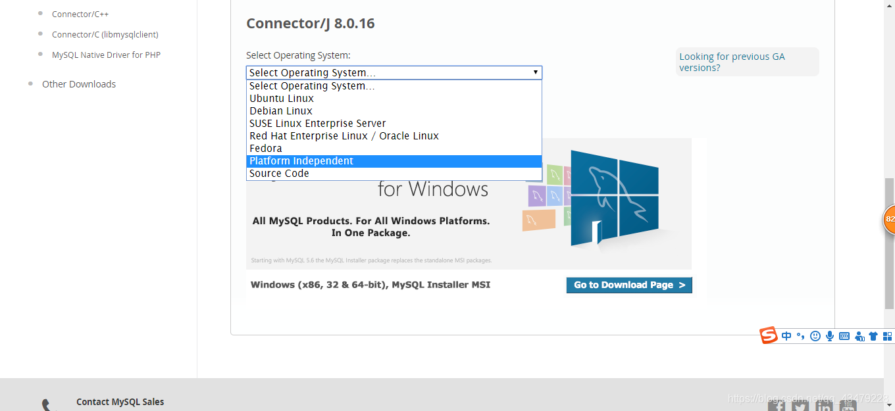The image size is (895, 411).
Task: Click the Sogou user account icon
Action: (x=859, y=336)
